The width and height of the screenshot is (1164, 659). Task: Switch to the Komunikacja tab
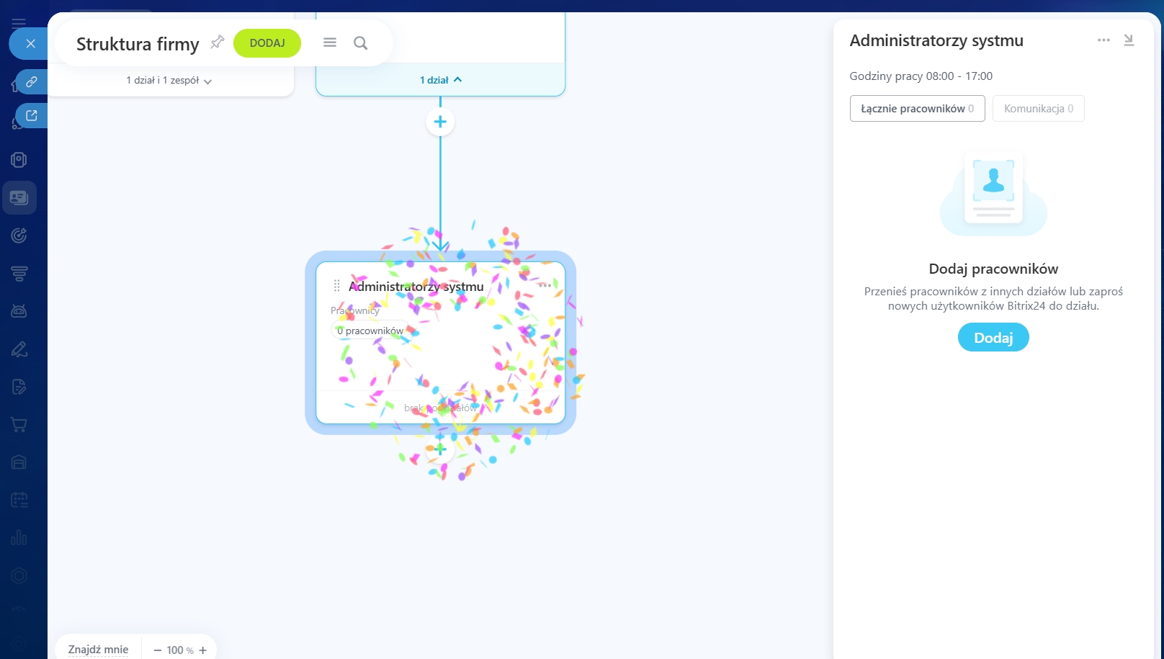coord(1038,109)
